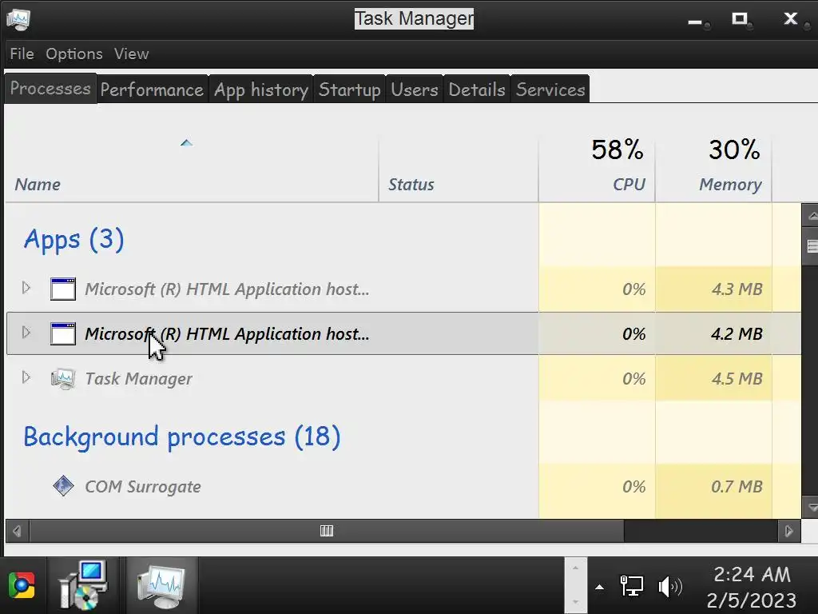Open the File menu
Viewport: 818px width, 614px height.
coord(22,54)
